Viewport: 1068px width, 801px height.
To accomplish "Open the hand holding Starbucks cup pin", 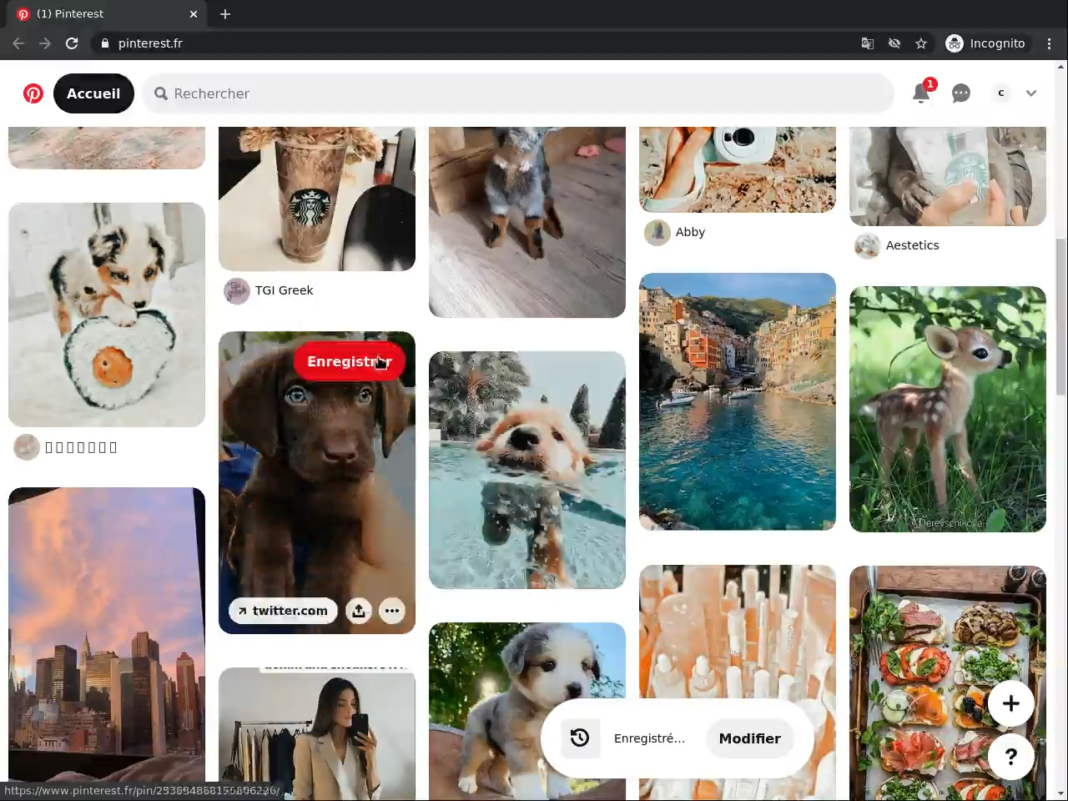I will 948,176.
